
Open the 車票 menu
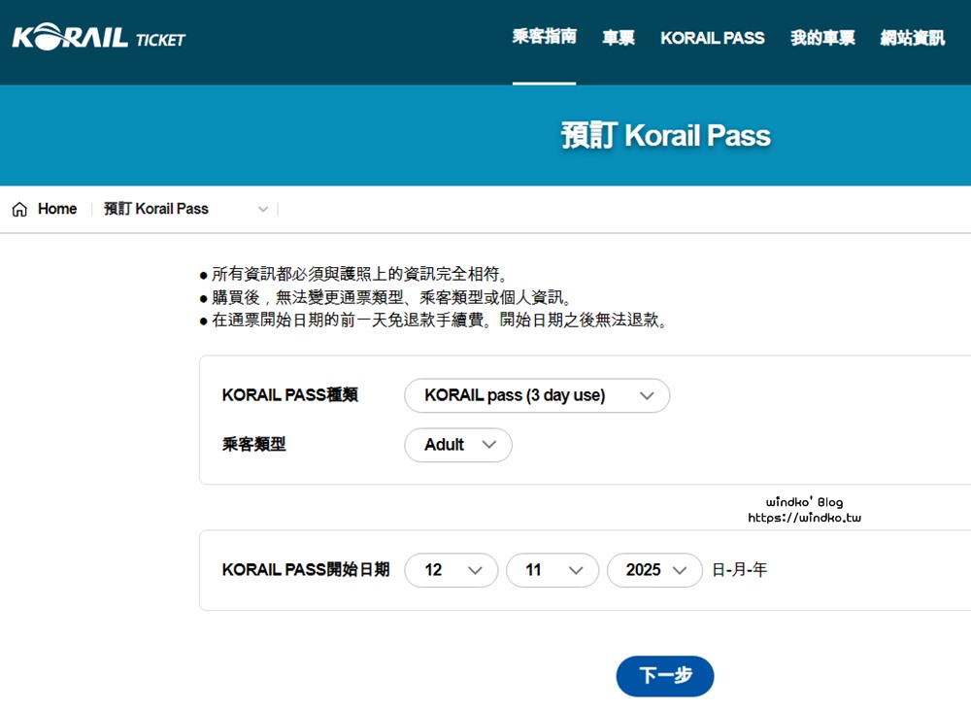point(619,38)
